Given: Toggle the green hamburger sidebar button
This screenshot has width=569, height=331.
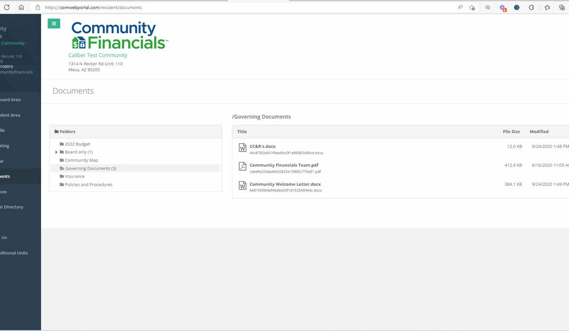Looking at the screenshot, I should point(54,24).
